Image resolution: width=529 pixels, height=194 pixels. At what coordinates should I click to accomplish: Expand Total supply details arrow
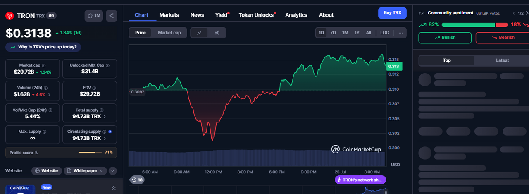point(104,117)
